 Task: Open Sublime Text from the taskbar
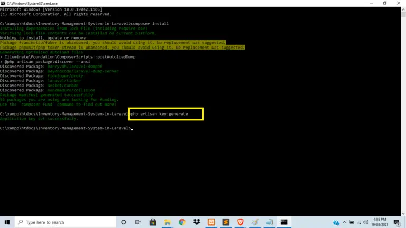[x=226, y=222]
